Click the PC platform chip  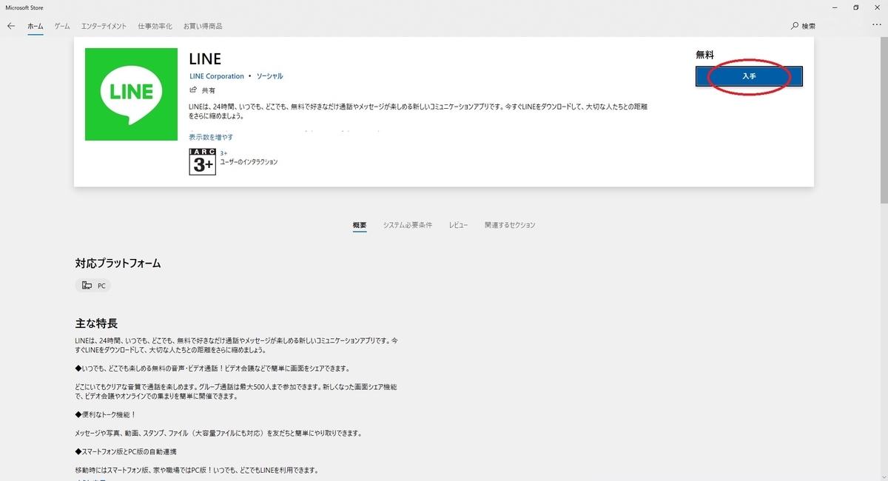tap(93, 285)
